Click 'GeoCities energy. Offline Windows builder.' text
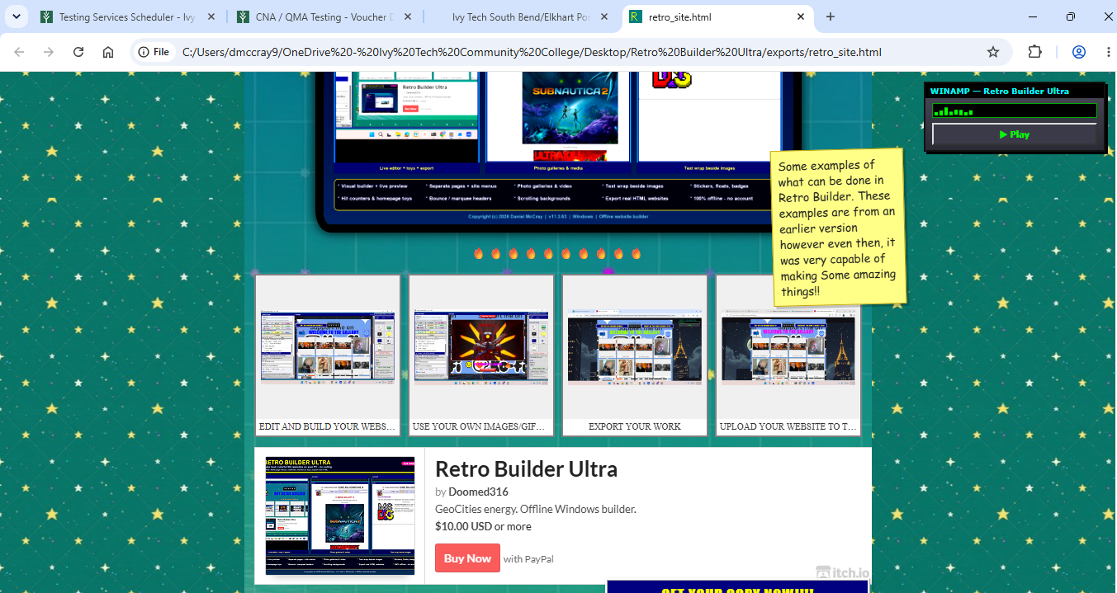The image size is (1117, 593). coord(536,510)
